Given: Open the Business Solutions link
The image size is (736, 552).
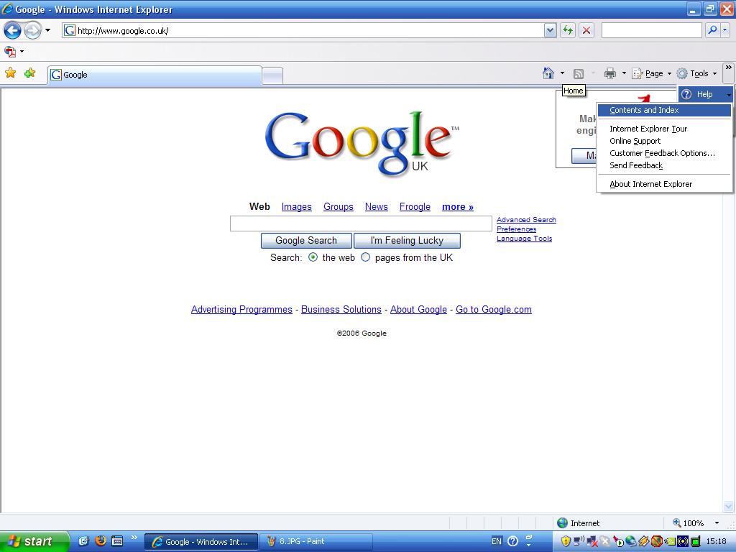Looking at the screenshot, I should pyautogui.click(x=341, y=309).
